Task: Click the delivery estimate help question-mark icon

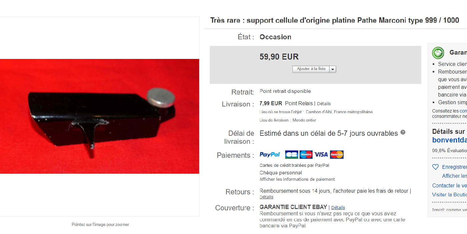Action: click(403, 132)
